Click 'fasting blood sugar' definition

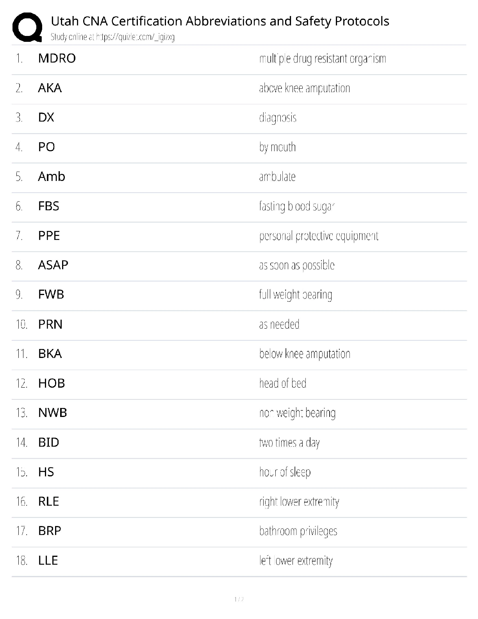(x=297, y=206)
